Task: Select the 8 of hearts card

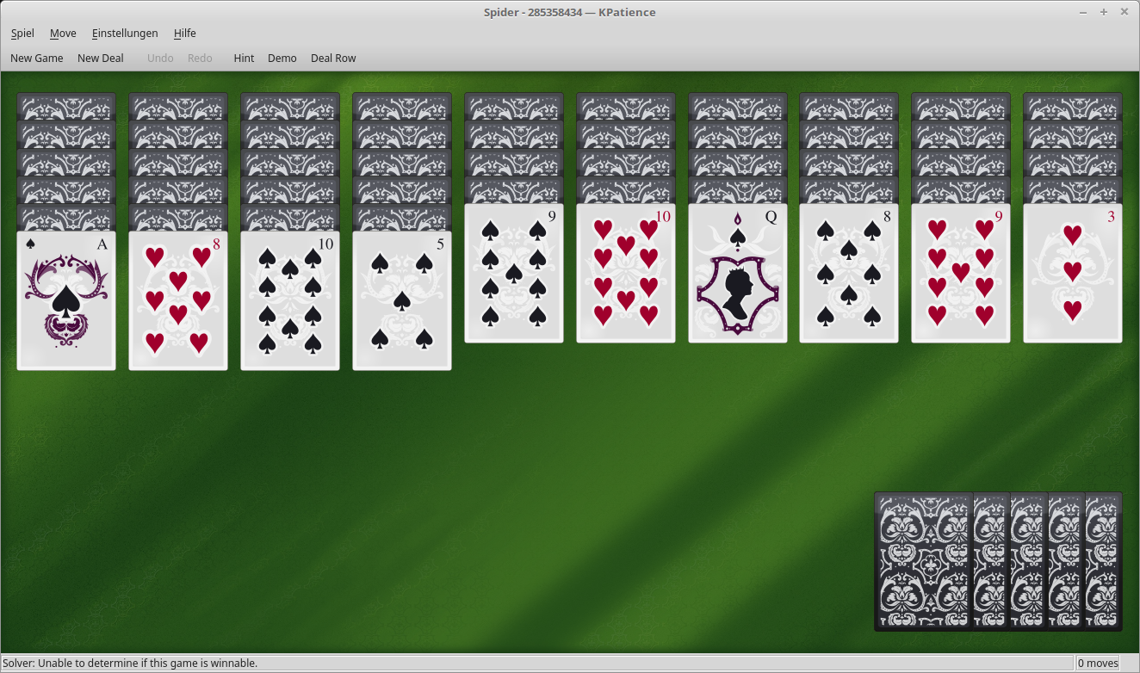Action: (178, 300)
